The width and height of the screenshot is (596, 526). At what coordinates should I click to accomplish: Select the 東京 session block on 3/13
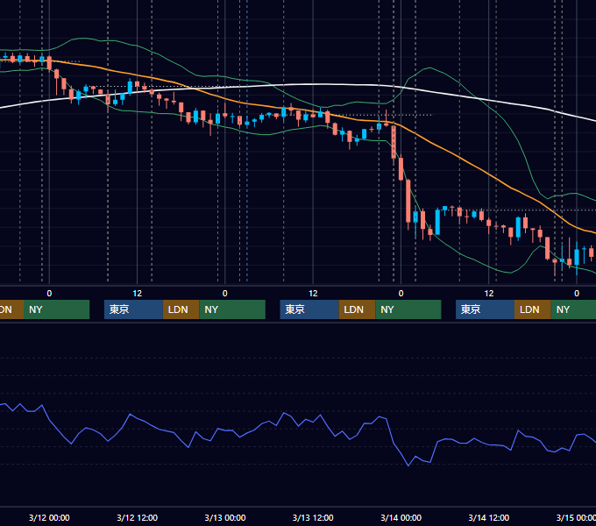point(309,309)
